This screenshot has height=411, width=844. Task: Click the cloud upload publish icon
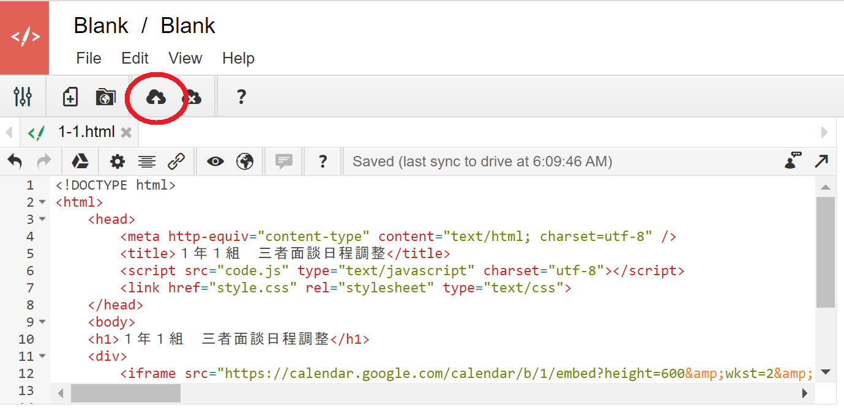tap(156, 97)
